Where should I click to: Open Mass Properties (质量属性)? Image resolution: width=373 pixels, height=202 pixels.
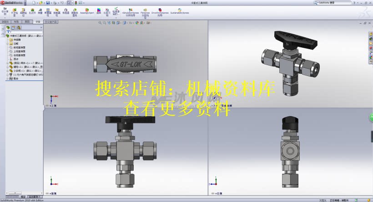tap(48, 12)
